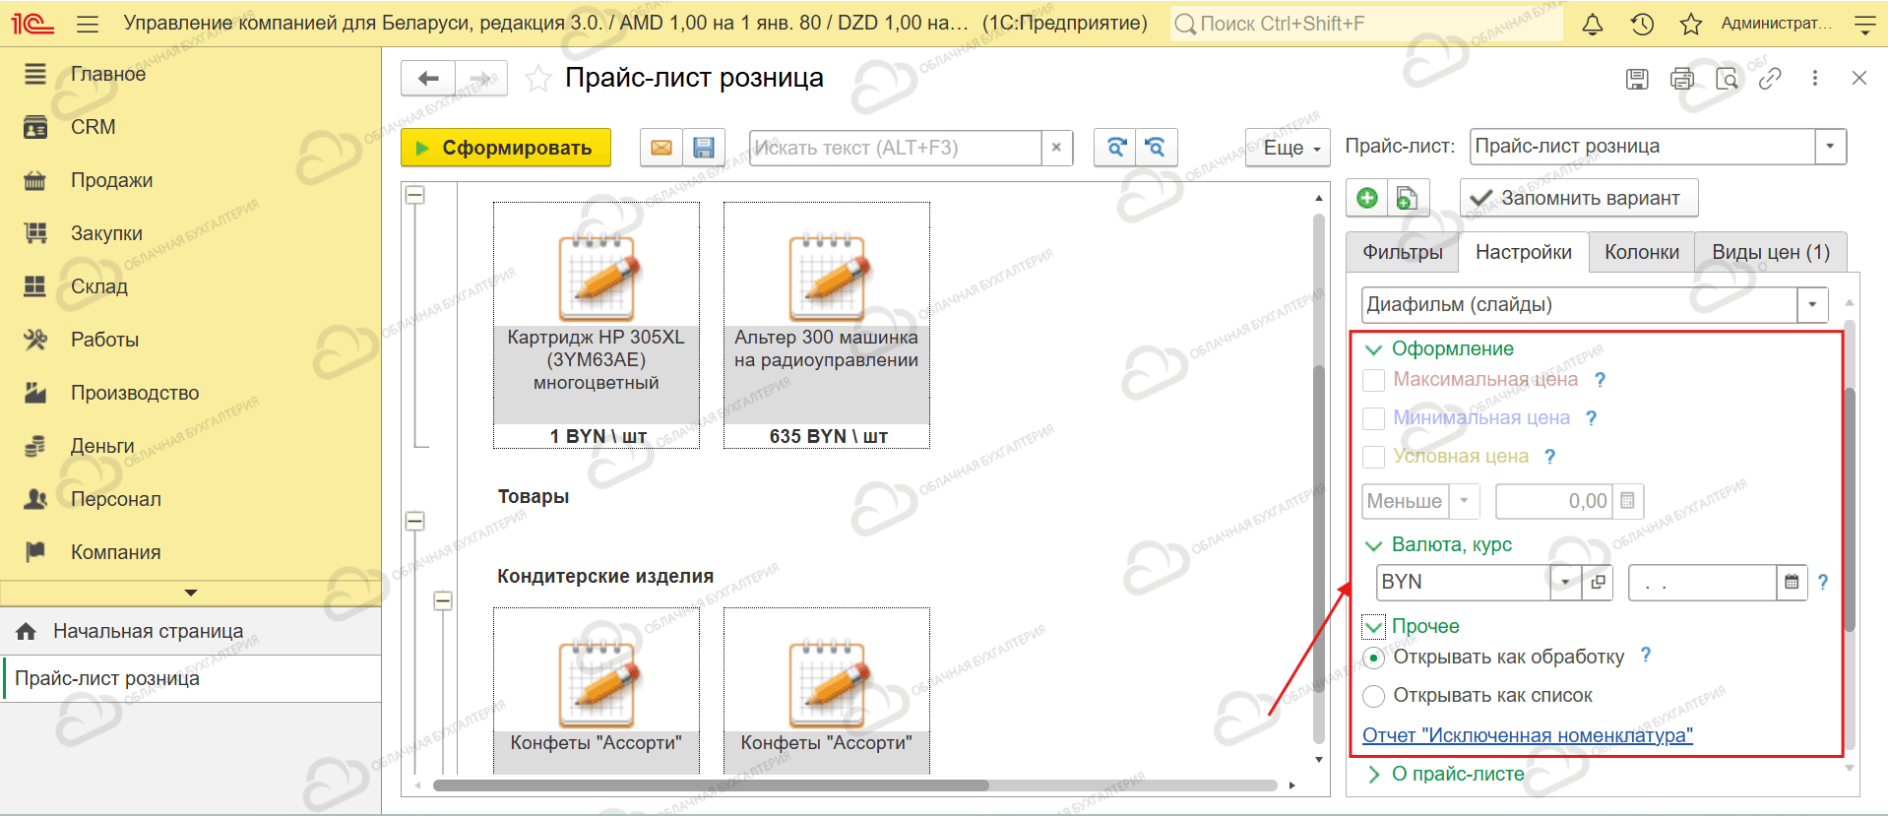This screenshot has width=1888, height=816.
Task: Open calendar picker for rate date
Action: tap(1792, 583)
